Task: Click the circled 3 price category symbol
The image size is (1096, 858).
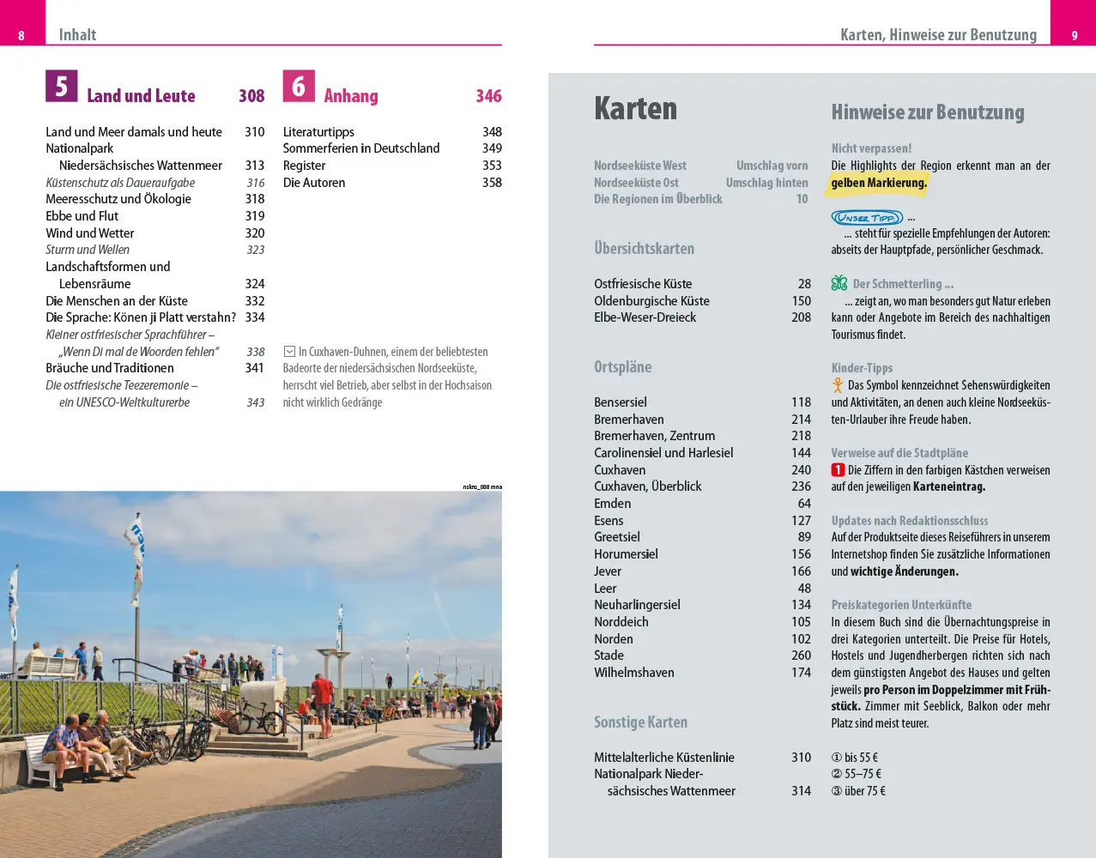Action: [x=837, y=791]
